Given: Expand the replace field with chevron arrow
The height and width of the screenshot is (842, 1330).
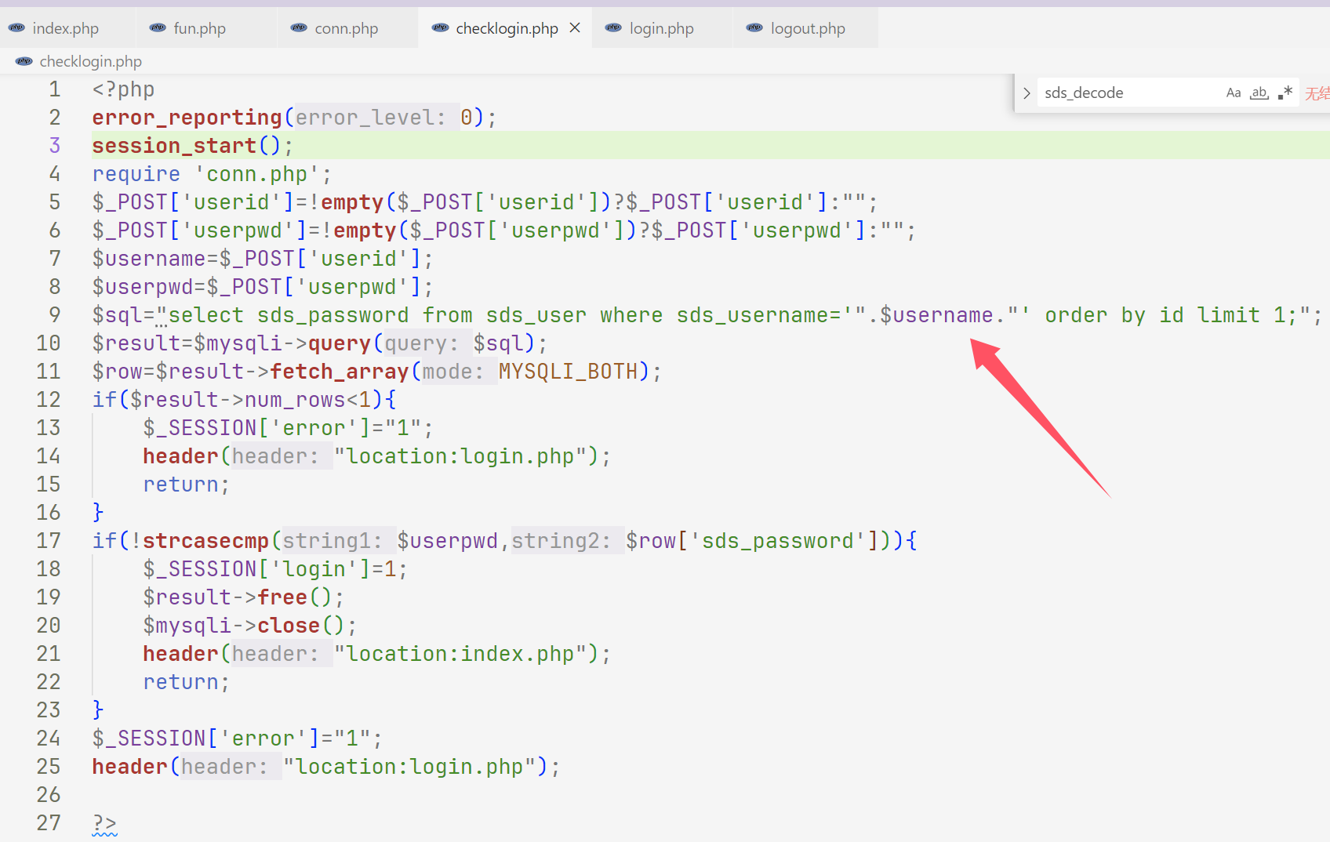Looking at the screenshot, I should pyautogui.click(x=1027, y=93).
